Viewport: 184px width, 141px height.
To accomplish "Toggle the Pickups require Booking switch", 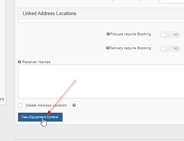I will [170, 35].
